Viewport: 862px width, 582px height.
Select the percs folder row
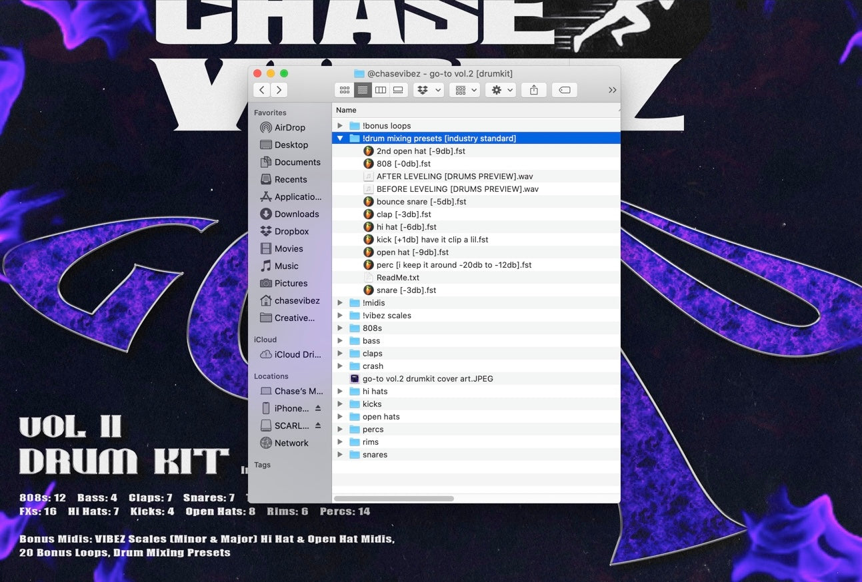click(476, 430)
